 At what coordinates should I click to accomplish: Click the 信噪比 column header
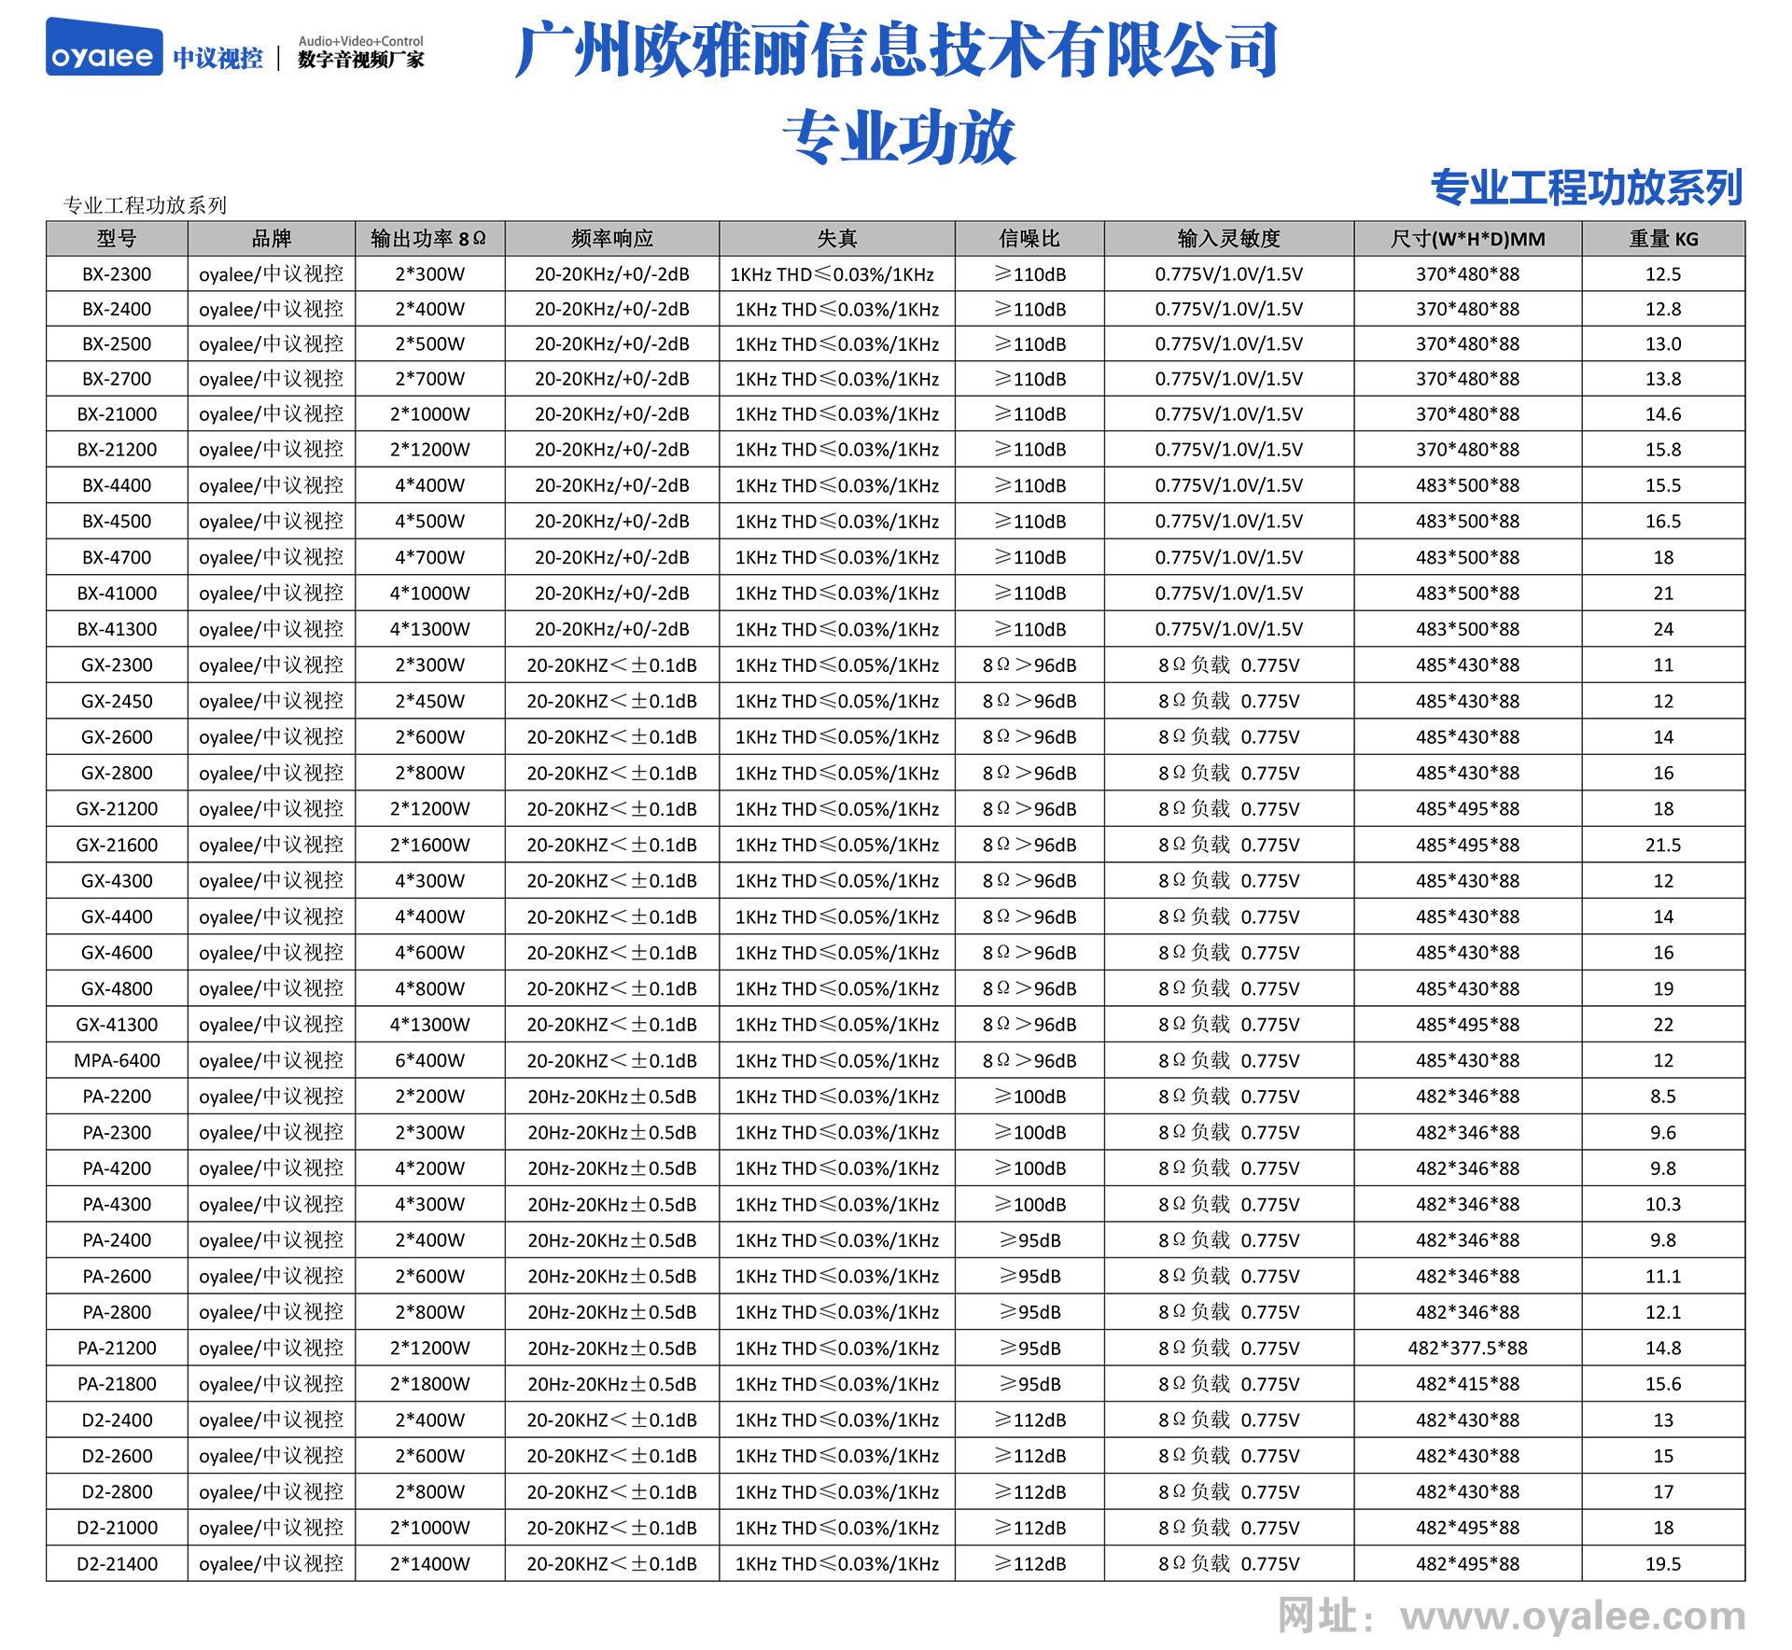[1029, 239]
